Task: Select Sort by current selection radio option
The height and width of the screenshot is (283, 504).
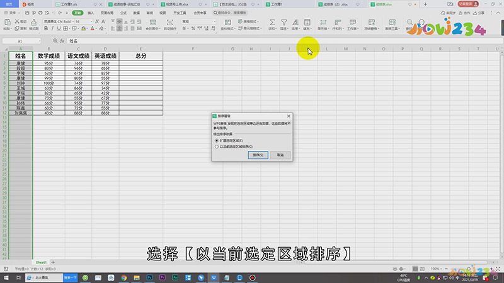Action: (217, 147)
